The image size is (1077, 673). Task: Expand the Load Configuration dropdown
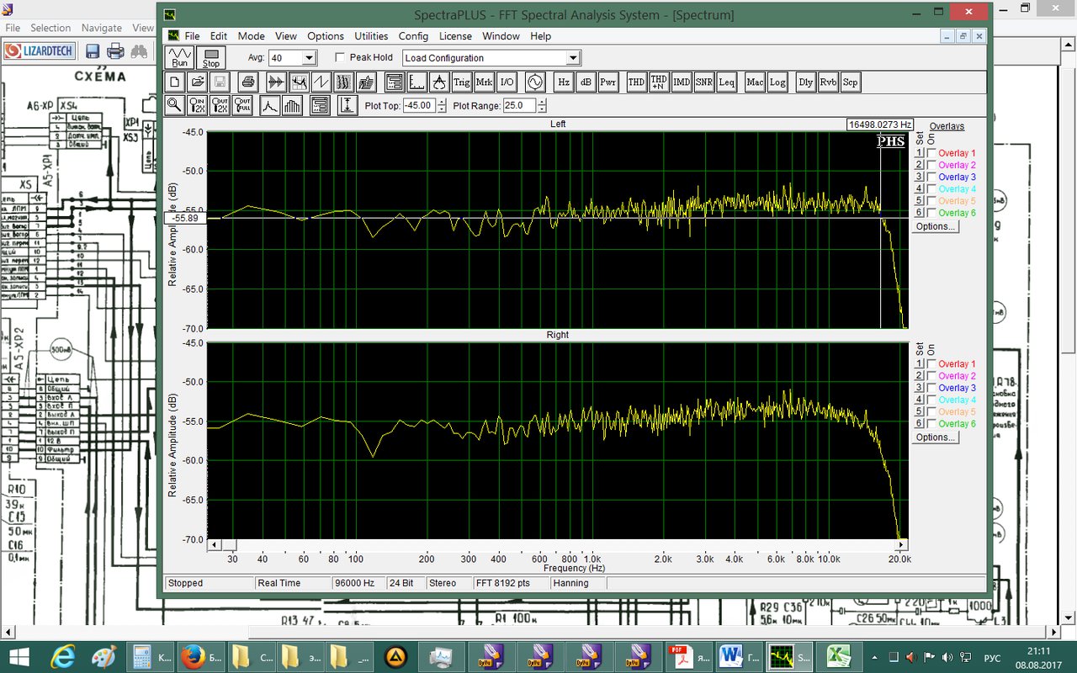(x=573, y=58)
